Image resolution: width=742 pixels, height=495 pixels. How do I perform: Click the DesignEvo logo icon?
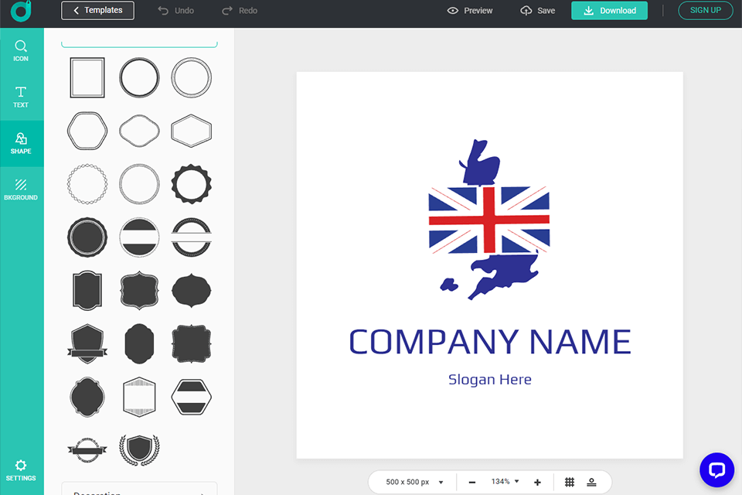tap(21, 11)
